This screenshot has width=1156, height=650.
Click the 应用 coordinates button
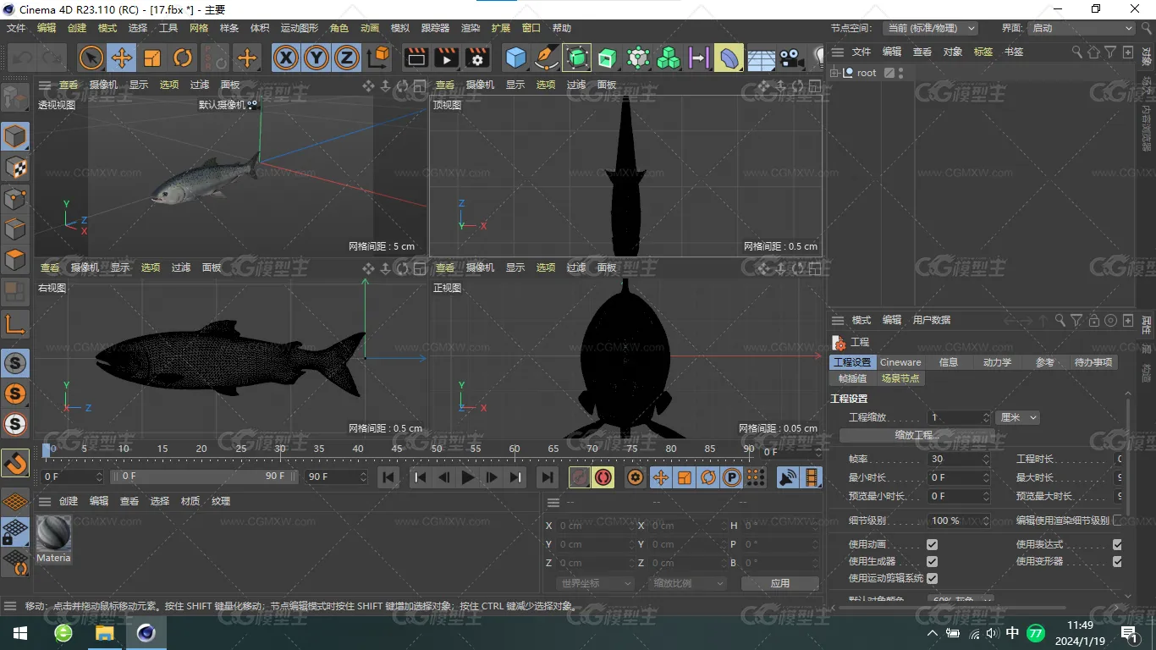pyautogui.click(x=779, y=583)
